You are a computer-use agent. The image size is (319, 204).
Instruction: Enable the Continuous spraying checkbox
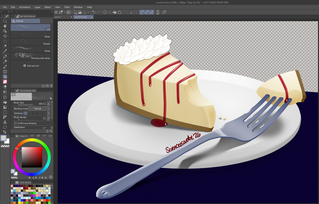[x=15, y=123]
